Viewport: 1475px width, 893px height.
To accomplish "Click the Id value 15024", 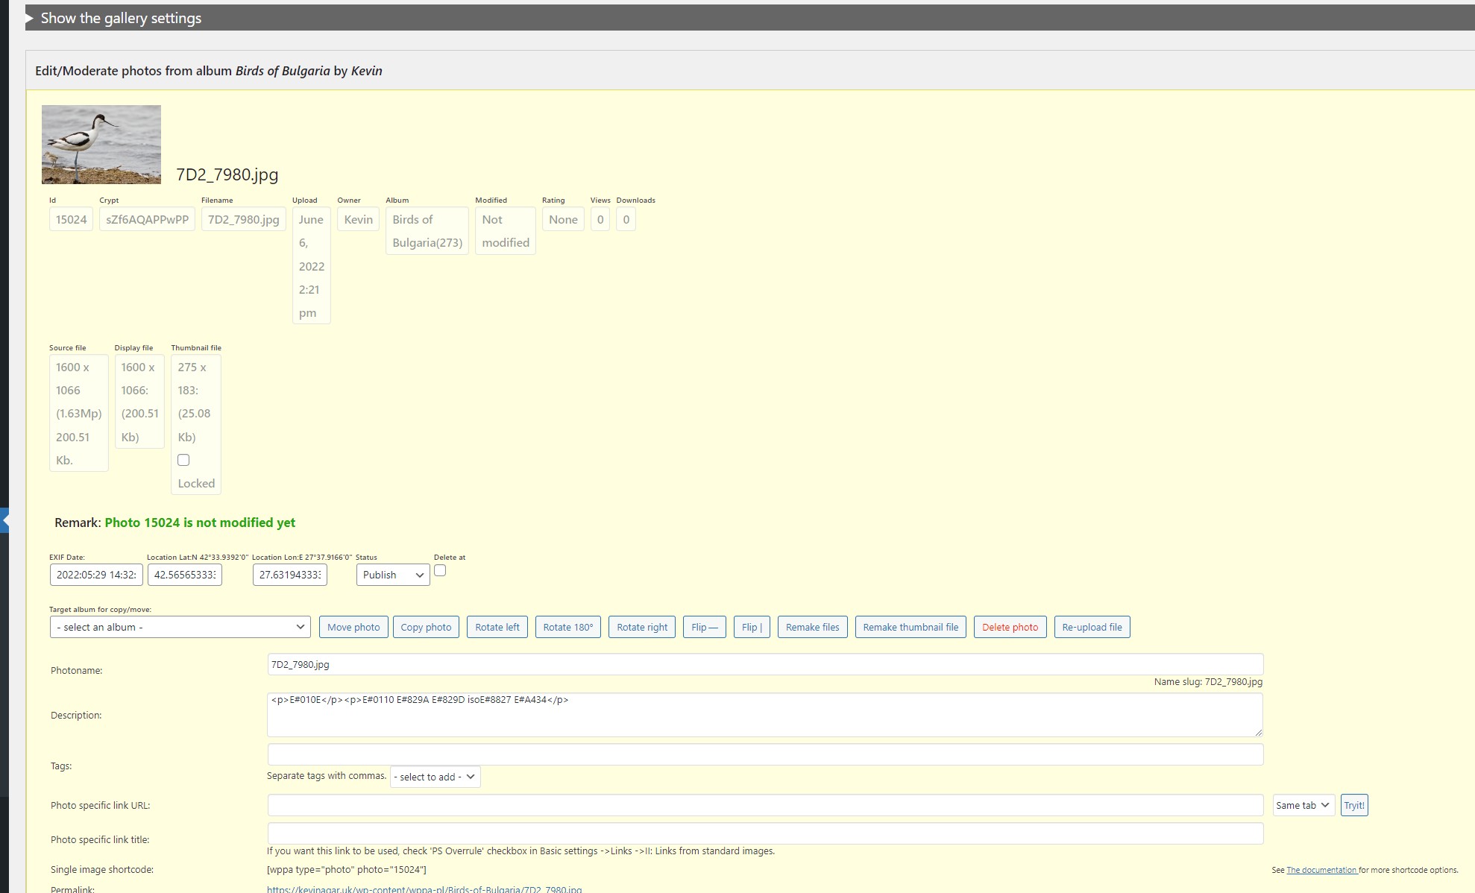I will click(71, 219).
